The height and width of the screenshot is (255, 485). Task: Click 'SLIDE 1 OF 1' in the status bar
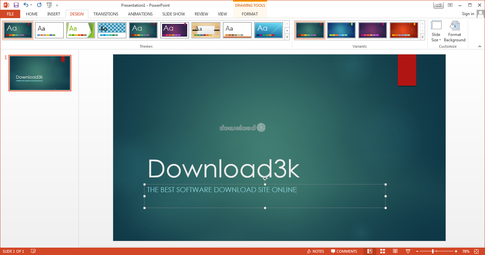pos(13,251)
